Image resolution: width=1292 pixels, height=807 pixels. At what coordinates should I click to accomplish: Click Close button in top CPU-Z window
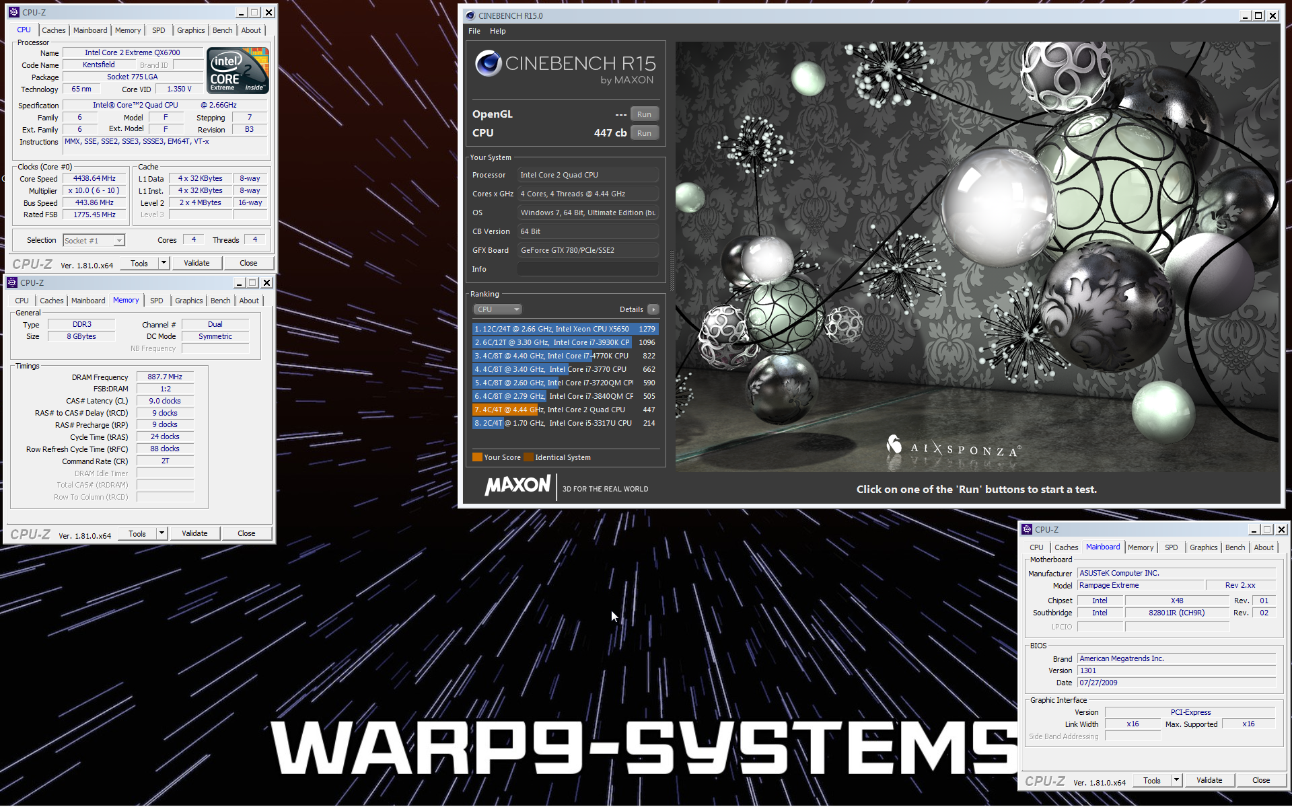click(x=248, y=263)
